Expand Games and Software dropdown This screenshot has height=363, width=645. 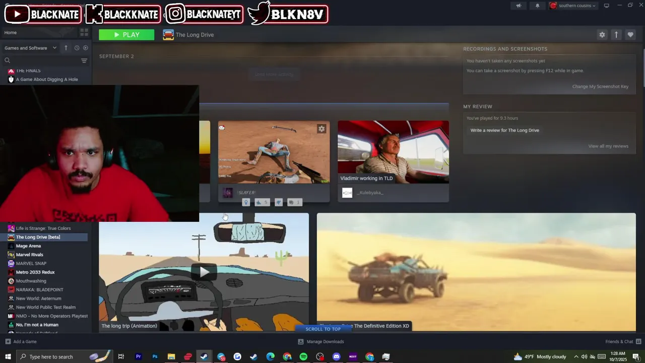tap(31, 48)
